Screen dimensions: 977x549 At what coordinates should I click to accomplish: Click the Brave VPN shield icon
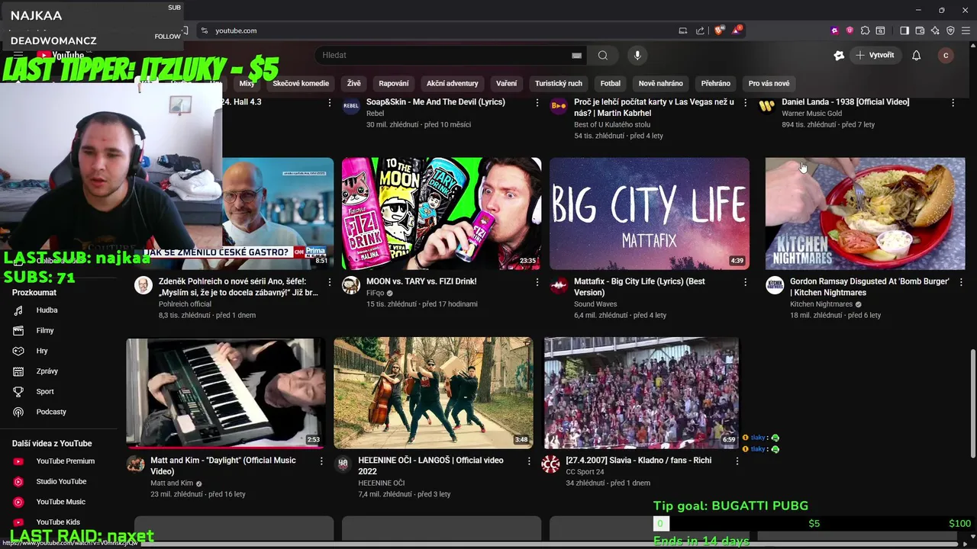tap(950, 30)
